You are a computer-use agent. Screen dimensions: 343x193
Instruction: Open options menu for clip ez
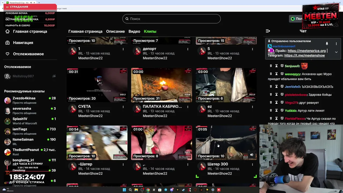click(x=252, y=107)
